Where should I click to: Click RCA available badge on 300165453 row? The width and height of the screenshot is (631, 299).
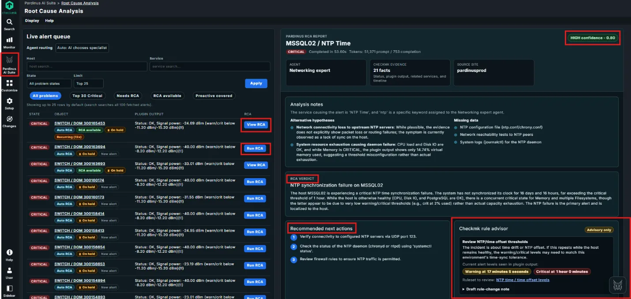90,130
